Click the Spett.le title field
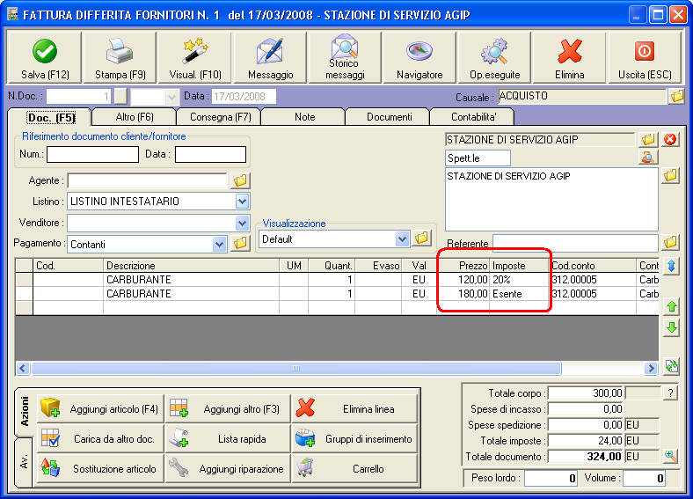The width and height of the screenshot is (693, 499). coord(478,158)
